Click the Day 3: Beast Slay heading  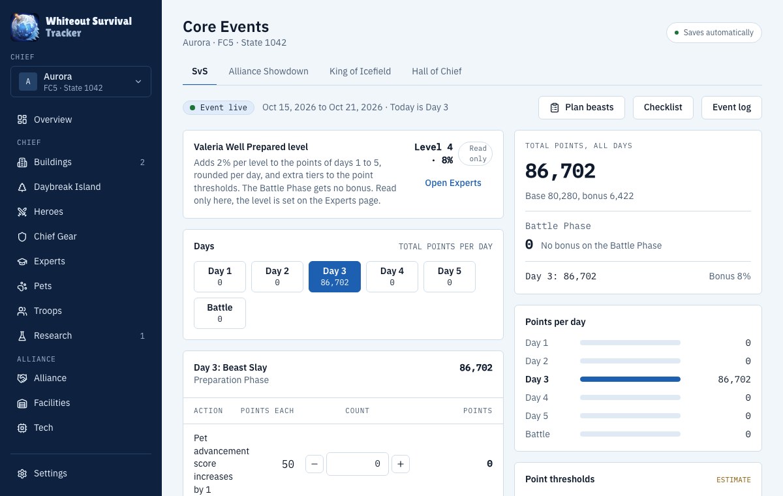(230, 367)
